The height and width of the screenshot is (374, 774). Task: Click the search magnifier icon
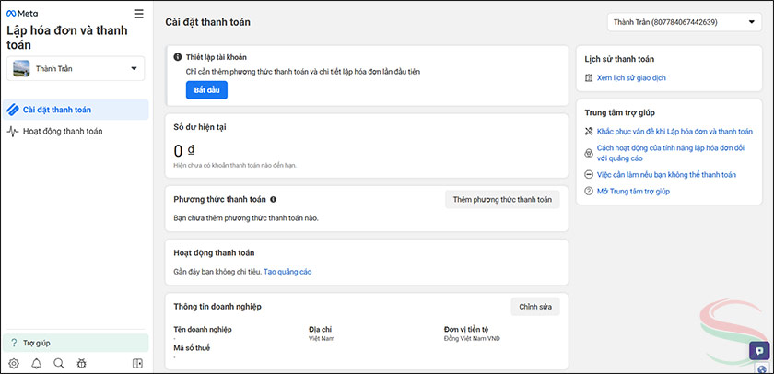pos(59,364)
